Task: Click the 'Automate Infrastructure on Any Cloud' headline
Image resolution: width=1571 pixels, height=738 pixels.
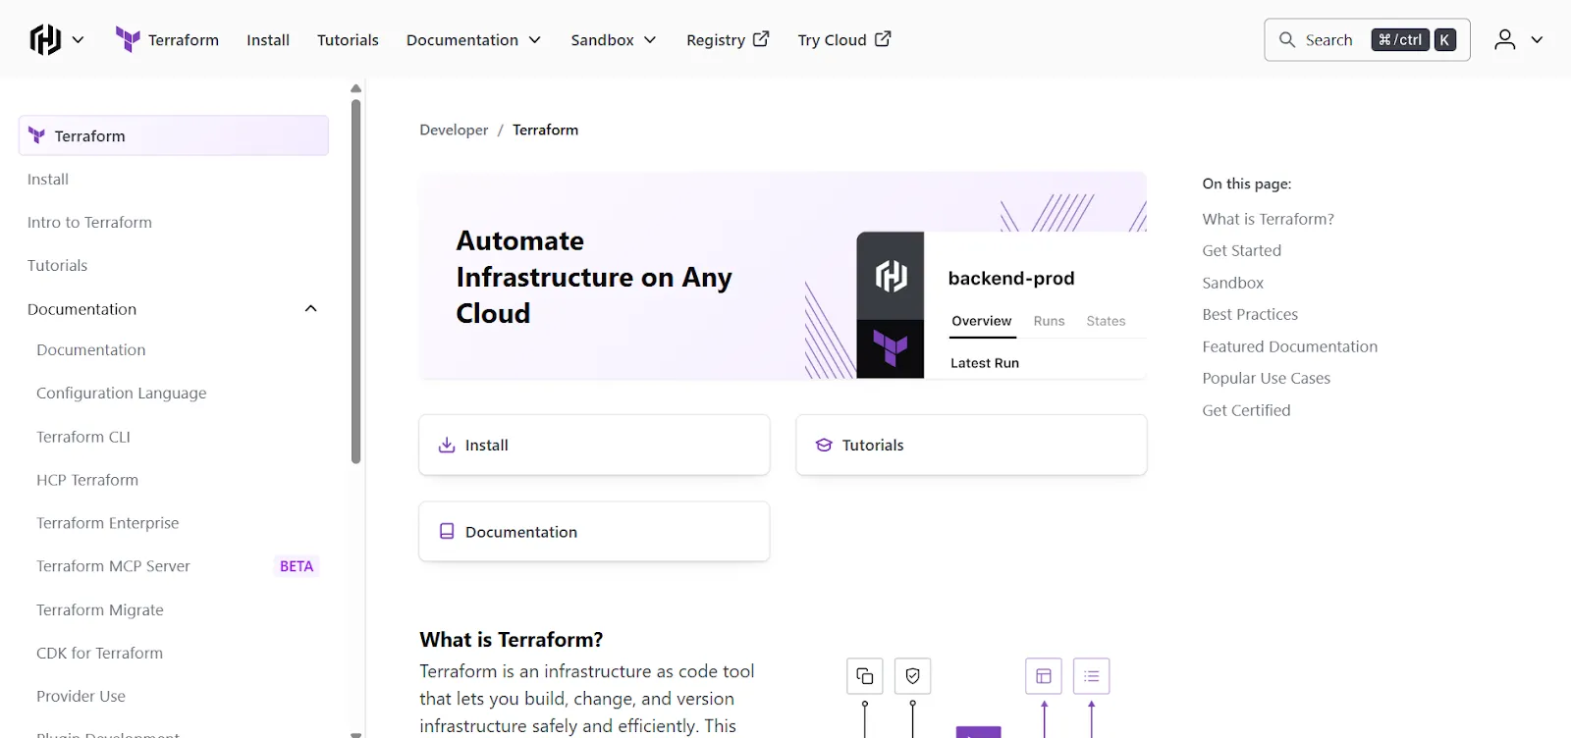Action: (594, 277)
